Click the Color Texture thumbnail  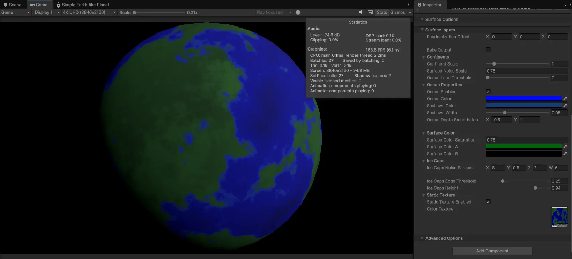559,217
